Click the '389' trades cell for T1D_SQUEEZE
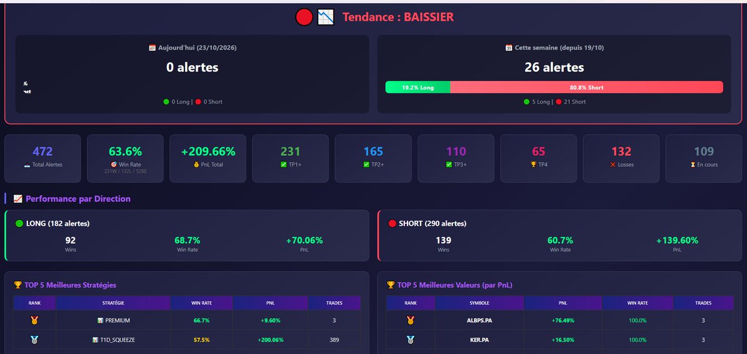747x354 pixels. pyautogui.click(x=334, y=340)
